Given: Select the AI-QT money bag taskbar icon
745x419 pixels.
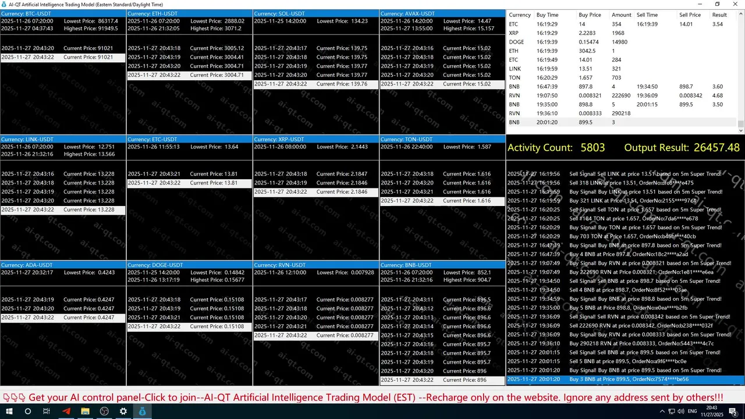Looking at the screenshot, I should click(x=143, y=411).
